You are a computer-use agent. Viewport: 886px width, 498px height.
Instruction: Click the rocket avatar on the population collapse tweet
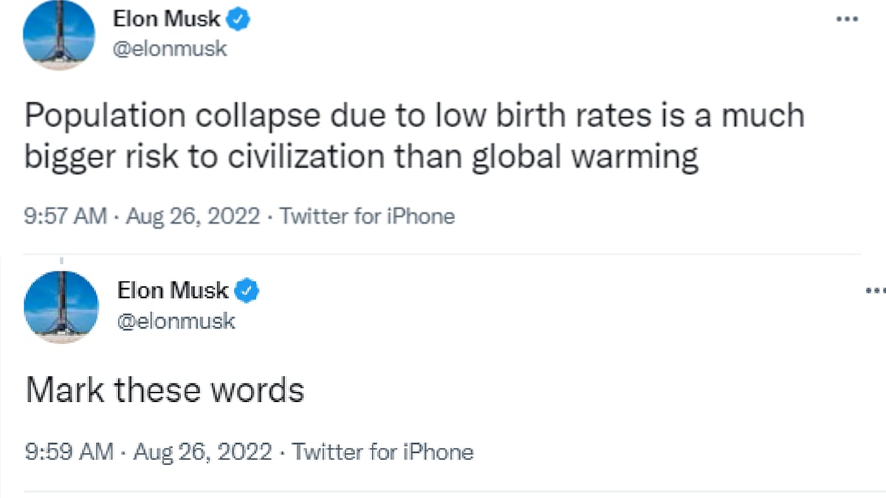pyautogui.click(x=59, y=35)
